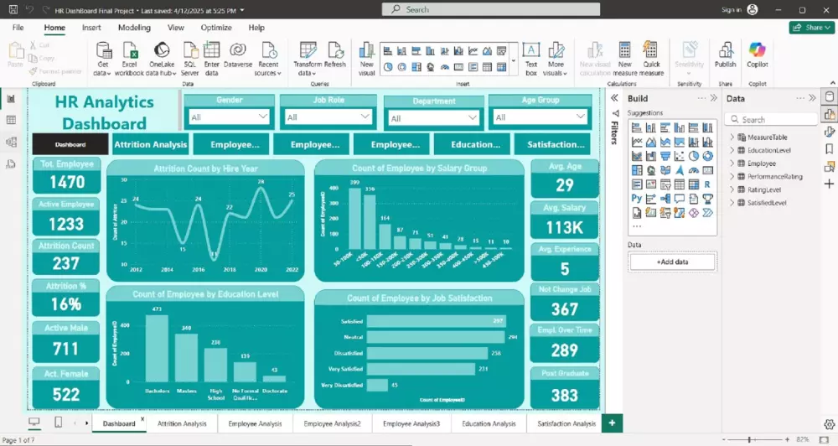The image size is (838, 446).
Task: Click the Attrition Analysis navigation button
Action: 151,144
